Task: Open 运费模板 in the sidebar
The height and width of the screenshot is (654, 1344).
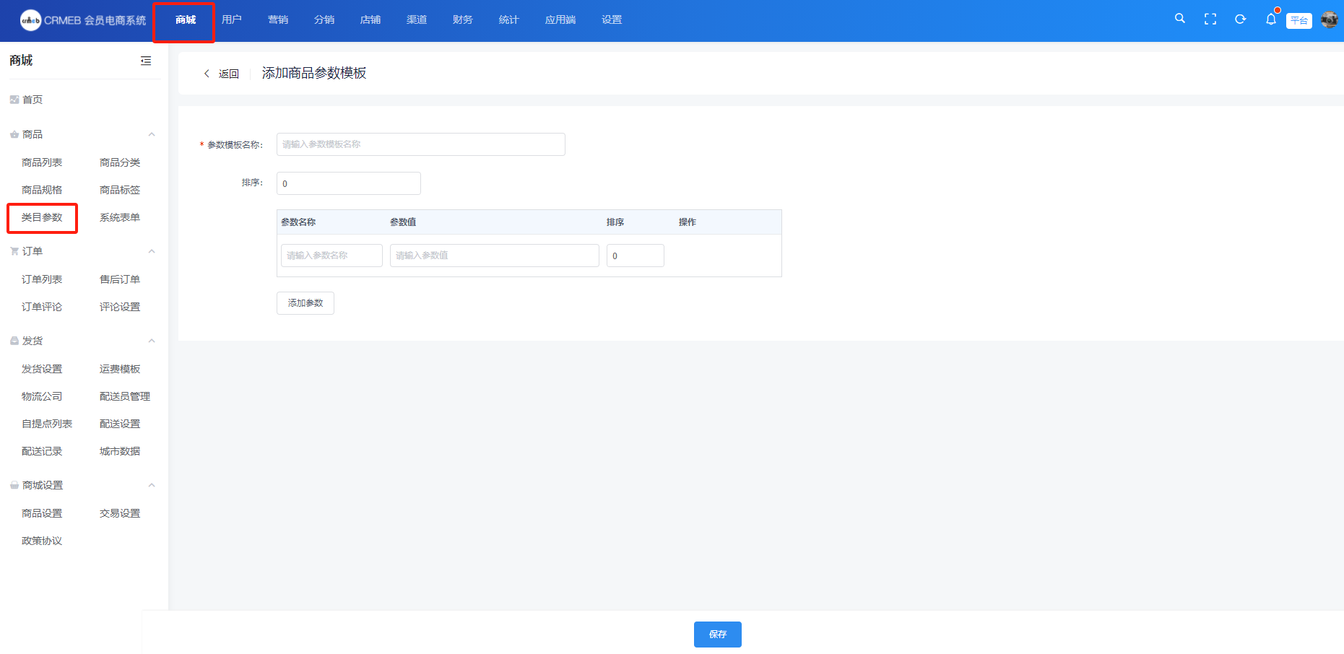Action: [x=120, y=369]
